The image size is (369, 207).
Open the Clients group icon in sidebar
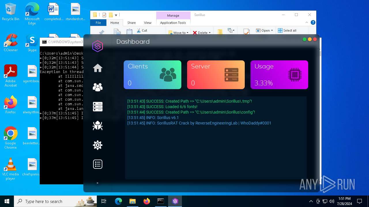(98, 87)
